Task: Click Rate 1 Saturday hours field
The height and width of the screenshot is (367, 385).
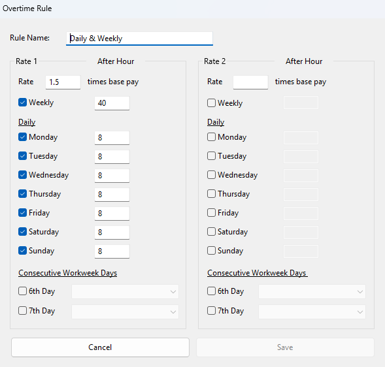Action: [112, 232]
